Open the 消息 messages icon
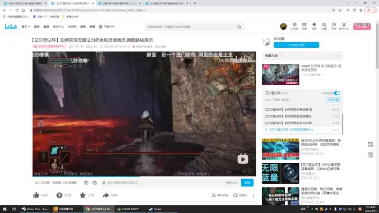 (x=304, y=26)
